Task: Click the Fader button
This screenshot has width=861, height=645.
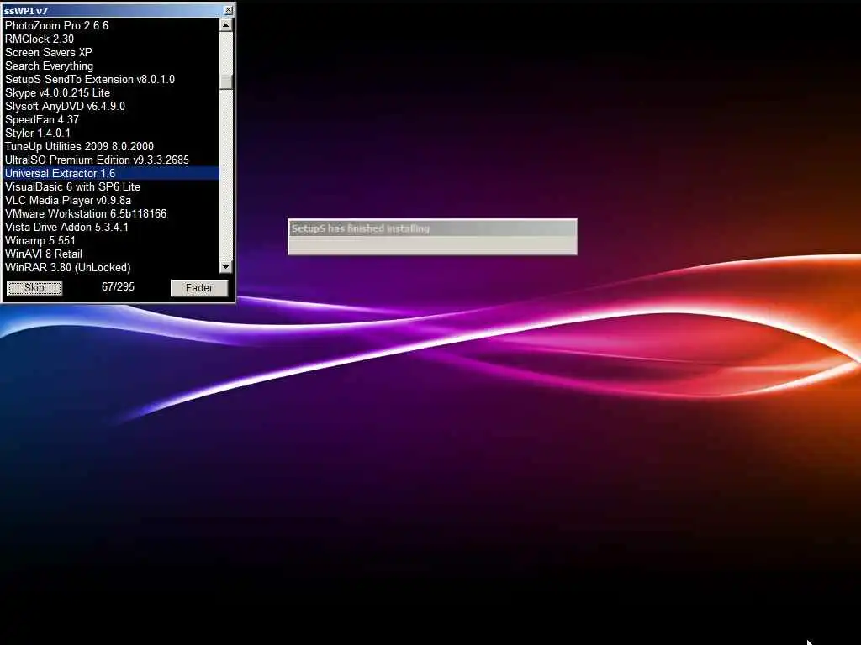Action: click(198, 288)
